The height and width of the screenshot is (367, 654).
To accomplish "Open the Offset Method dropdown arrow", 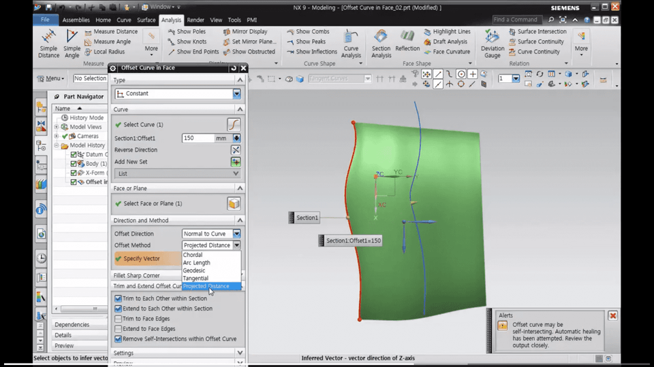I will coord(236,245).
